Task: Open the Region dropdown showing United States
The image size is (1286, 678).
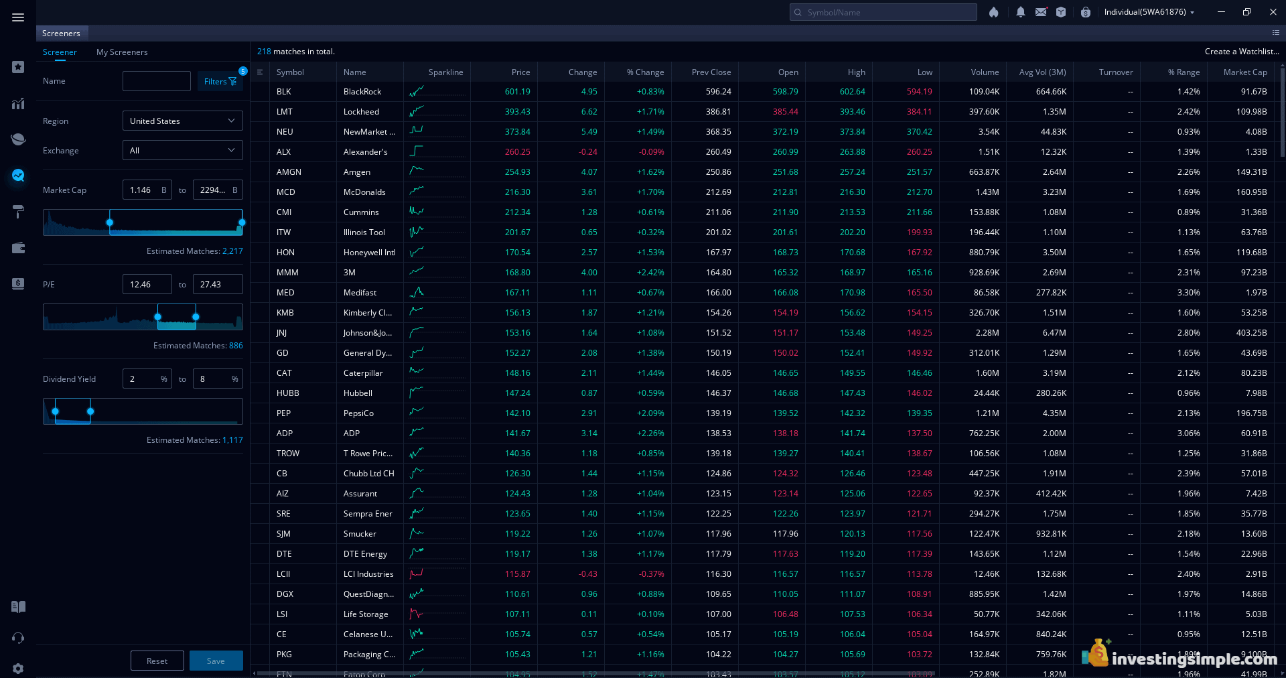Action: pos(182,121)
